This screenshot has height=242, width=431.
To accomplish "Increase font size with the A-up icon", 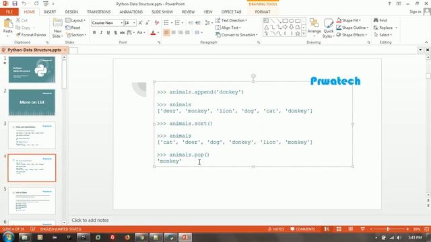I will 141,23.
